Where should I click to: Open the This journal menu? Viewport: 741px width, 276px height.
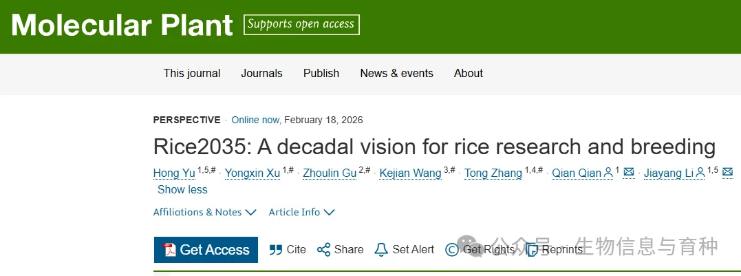coord(192,73)
